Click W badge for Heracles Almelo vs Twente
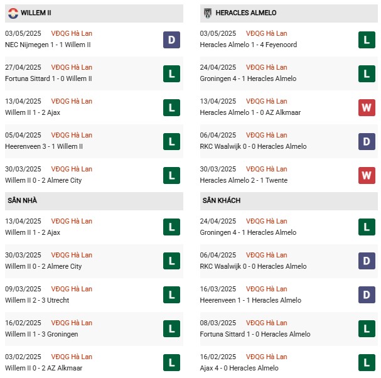Screen dimensions: 381x378 [367, 175]
